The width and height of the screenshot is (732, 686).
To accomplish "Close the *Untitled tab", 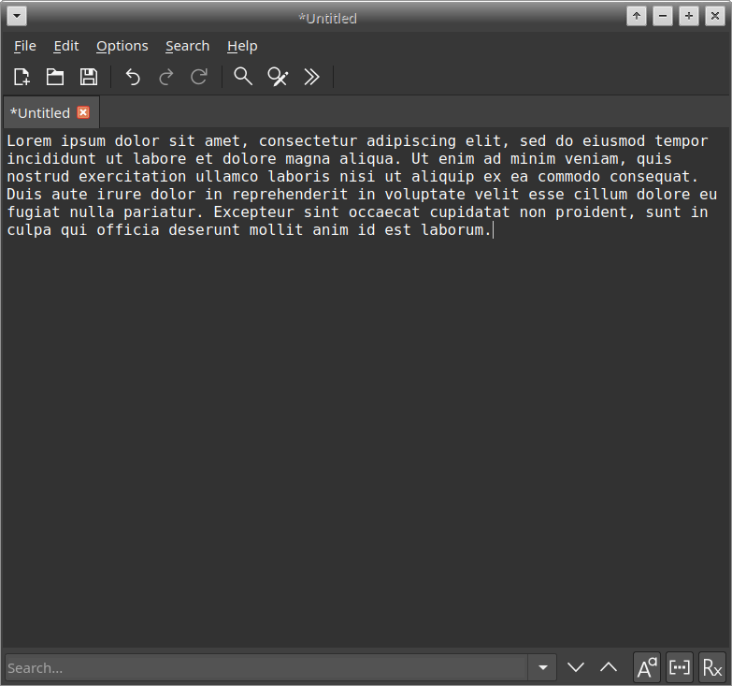I will [83, 112].
